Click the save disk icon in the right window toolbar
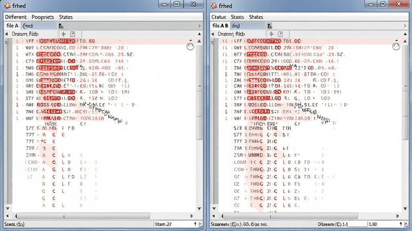The image size is (412, 231). pyautogui.click(x=280, y=34)
